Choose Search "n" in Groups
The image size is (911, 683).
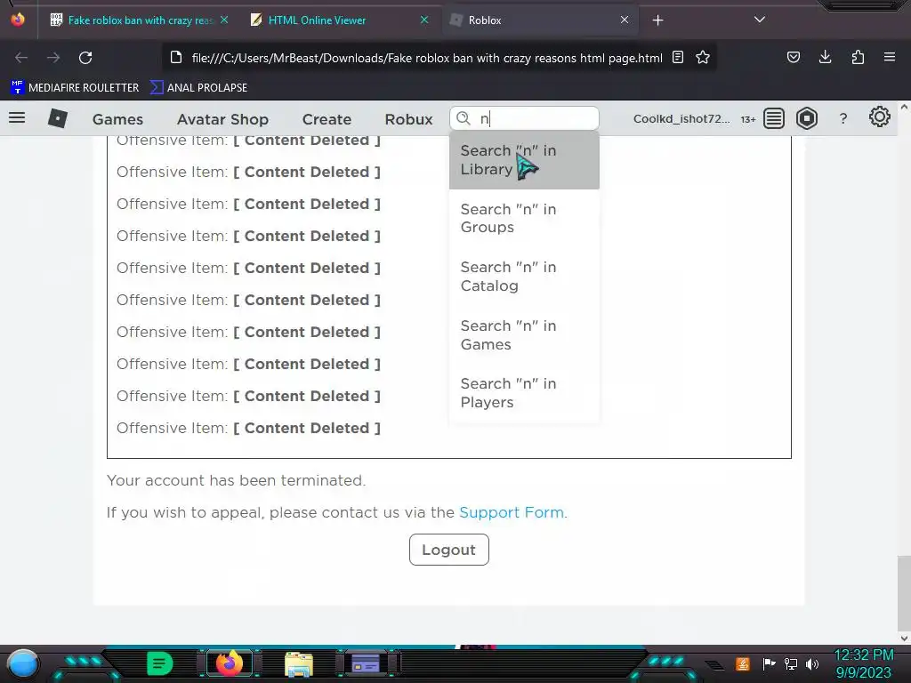pos(524,218)
